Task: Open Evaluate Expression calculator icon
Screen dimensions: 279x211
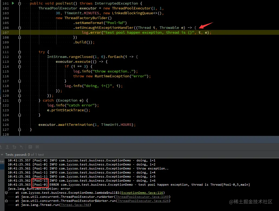Action: pyautogui.click(x=30, y=147)
